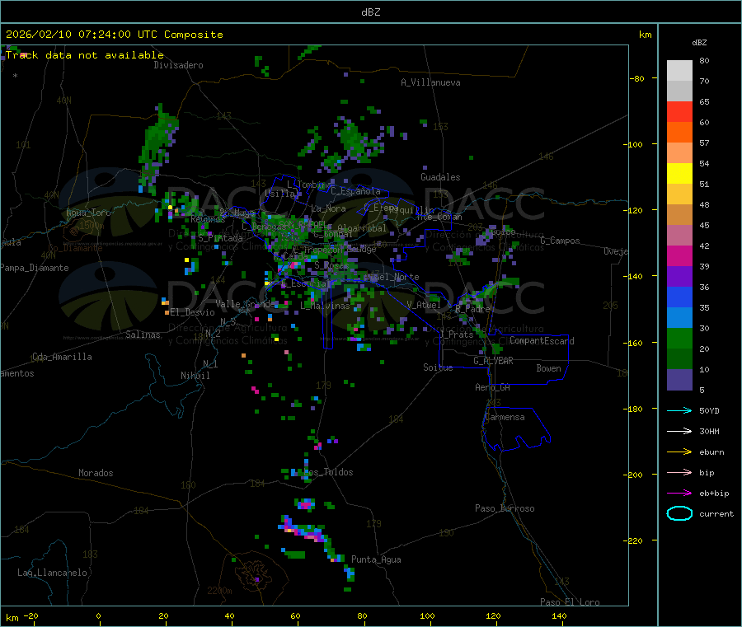
Task: Click the 60 km horizontal axis label
Action: (x=295, y=615)
